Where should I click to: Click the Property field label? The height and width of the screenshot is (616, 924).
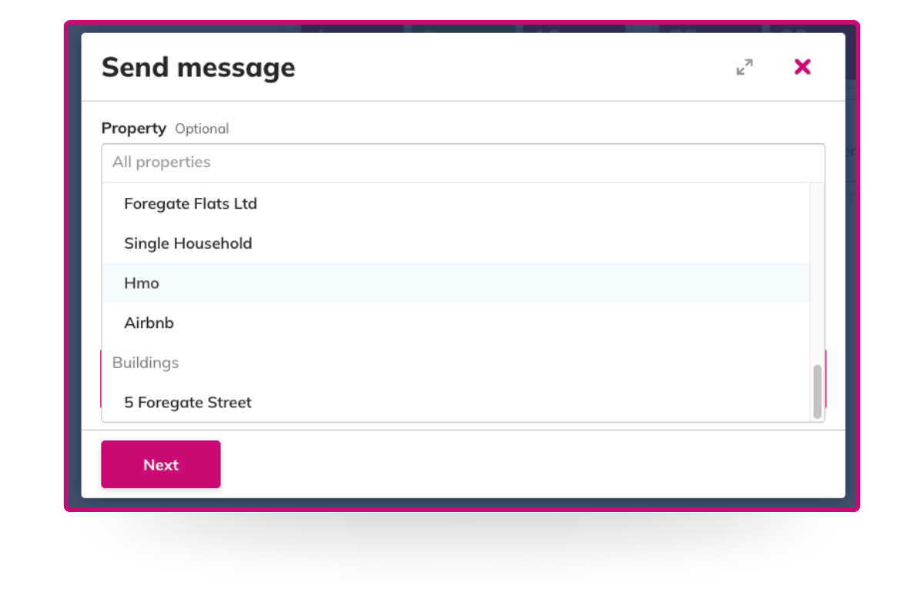click(x=133, y=128)
